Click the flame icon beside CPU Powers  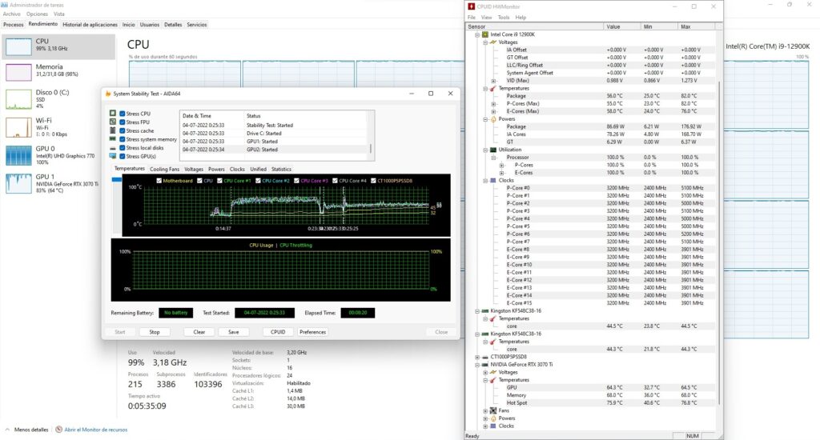tap(493, 119)
